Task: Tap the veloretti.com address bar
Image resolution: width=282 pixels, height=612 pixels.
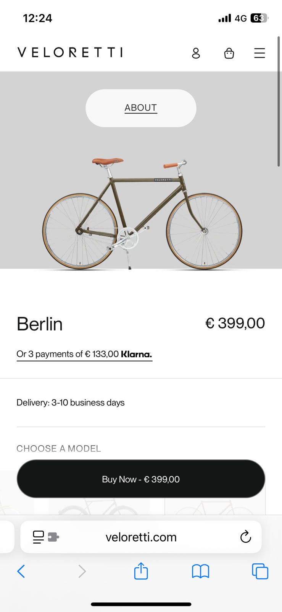Action: (141, 537)
